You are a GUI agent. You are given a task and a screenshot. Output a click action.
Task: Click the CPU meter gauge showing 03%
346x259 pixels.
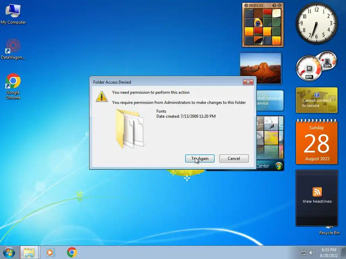[x=309, y=68]
